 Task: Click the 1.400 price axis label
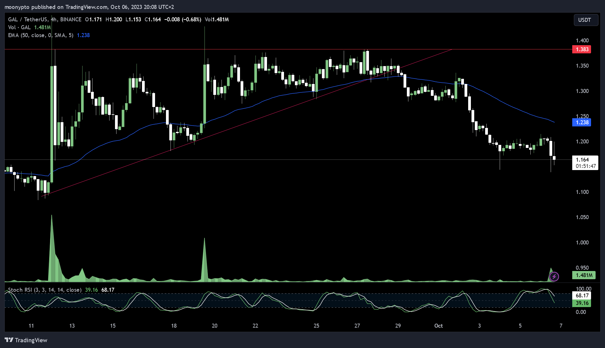[582, 41]
